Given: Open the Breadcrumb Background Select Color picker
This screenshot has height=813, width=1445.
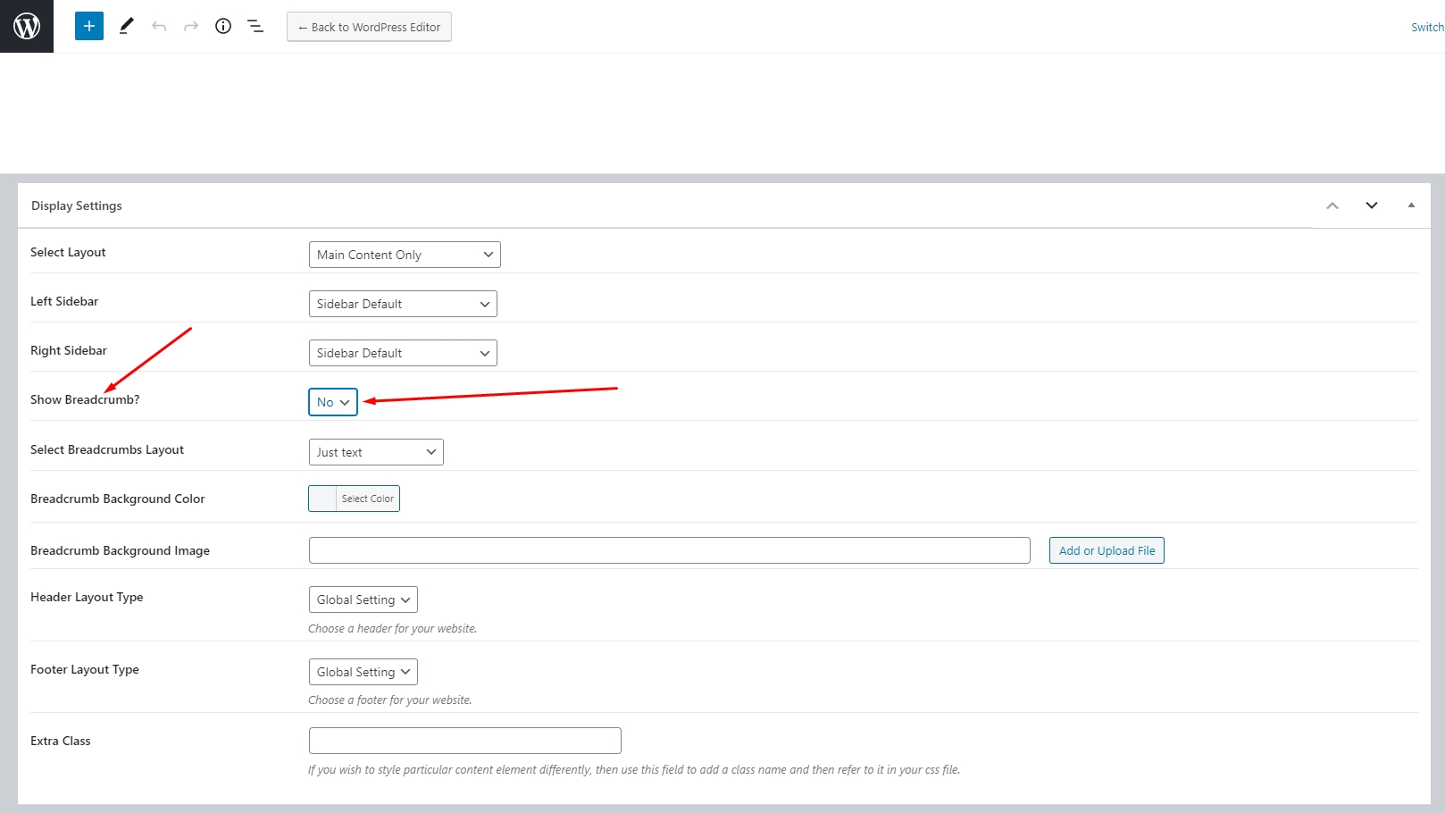Looking at the screenshot, I should coord(355,499).
